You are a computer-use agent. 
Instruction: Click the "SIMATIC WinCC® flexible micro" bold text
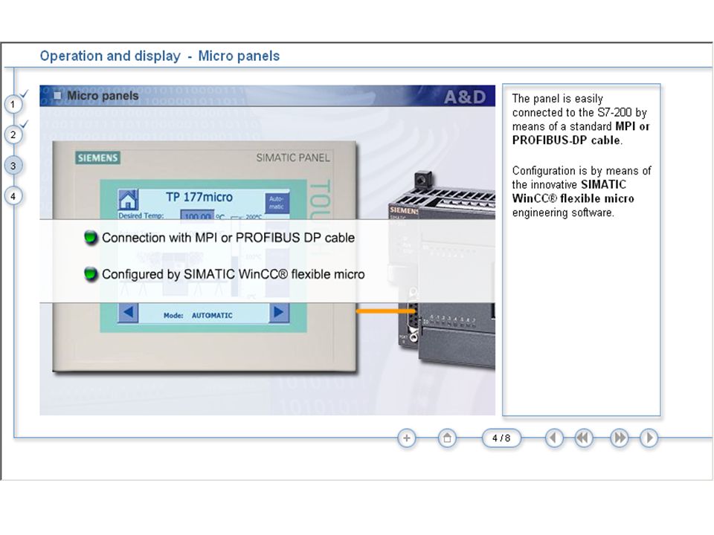point(573,192)
